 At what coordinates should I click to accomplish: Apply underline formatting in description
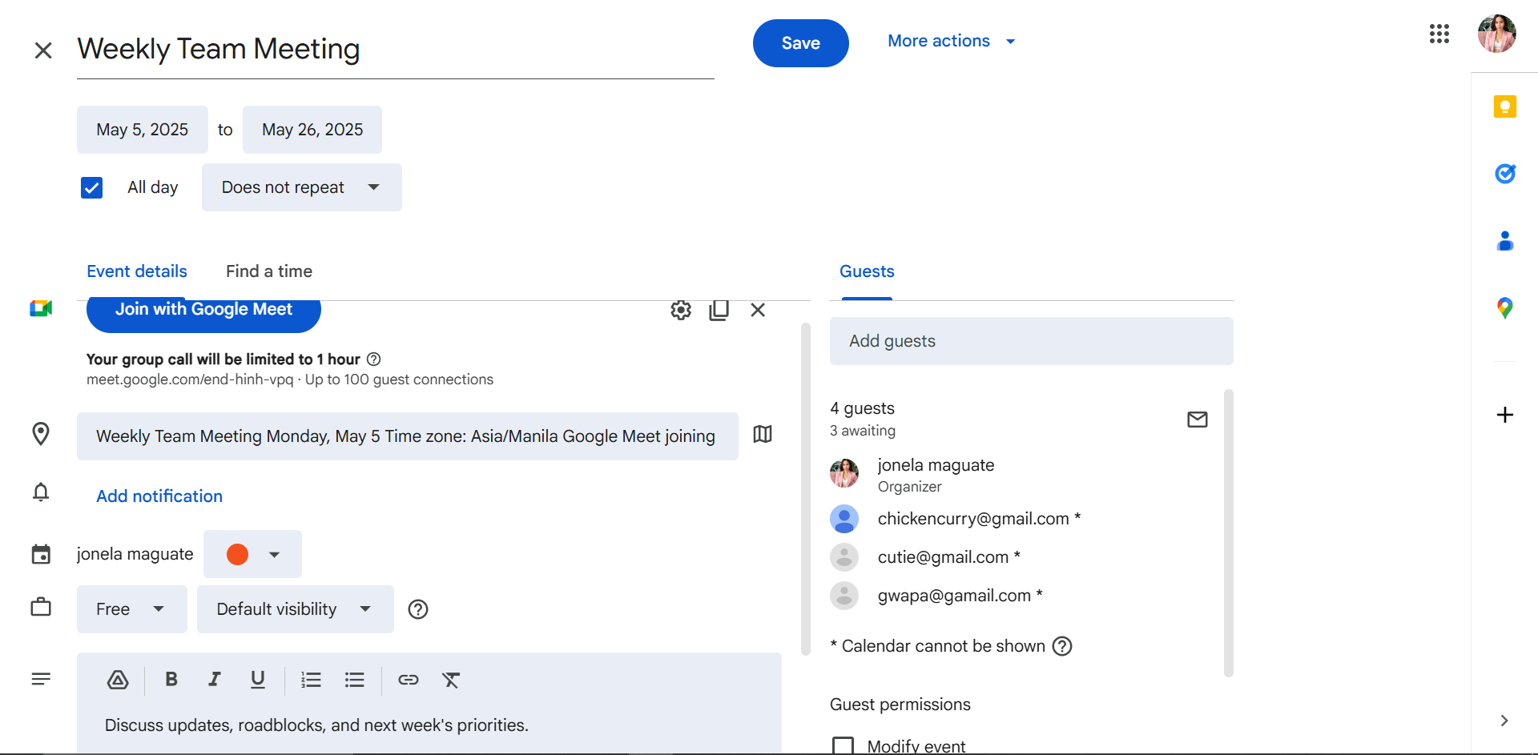tap(257, 680)
